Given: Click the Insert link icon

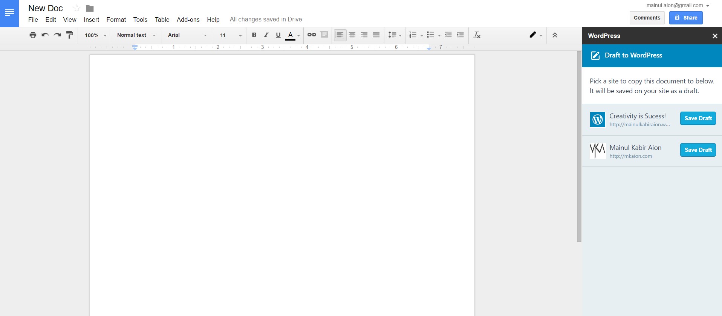Looking at the screenshot, I should point(312,35).
